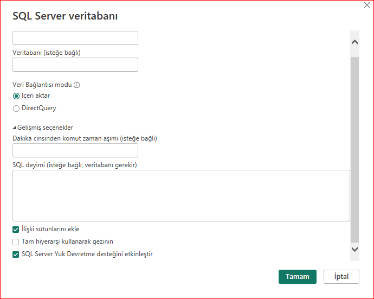Enable Tam hiyerarşi kullanarak gezinin checkbox
The image size is (374, 299).
coord(16,241)
